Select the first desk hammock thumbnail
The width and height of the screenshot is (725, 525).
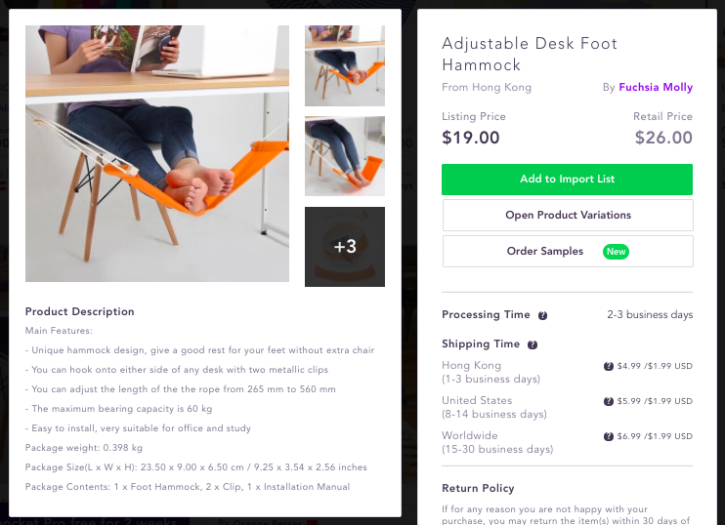click(x=345, y=65)
